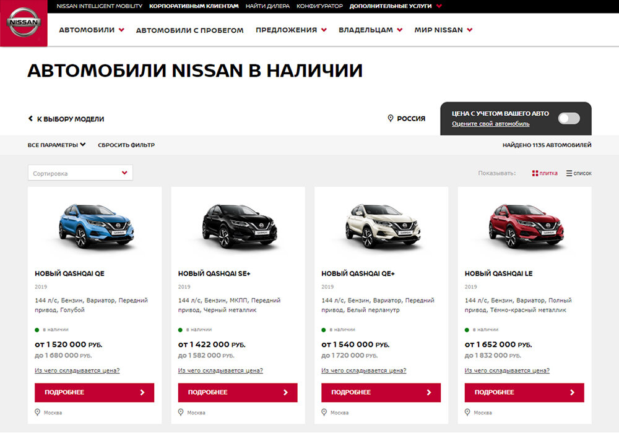
Task: Expand the Предложения menu
Action: pyautogui.click(x=291, y=30)
